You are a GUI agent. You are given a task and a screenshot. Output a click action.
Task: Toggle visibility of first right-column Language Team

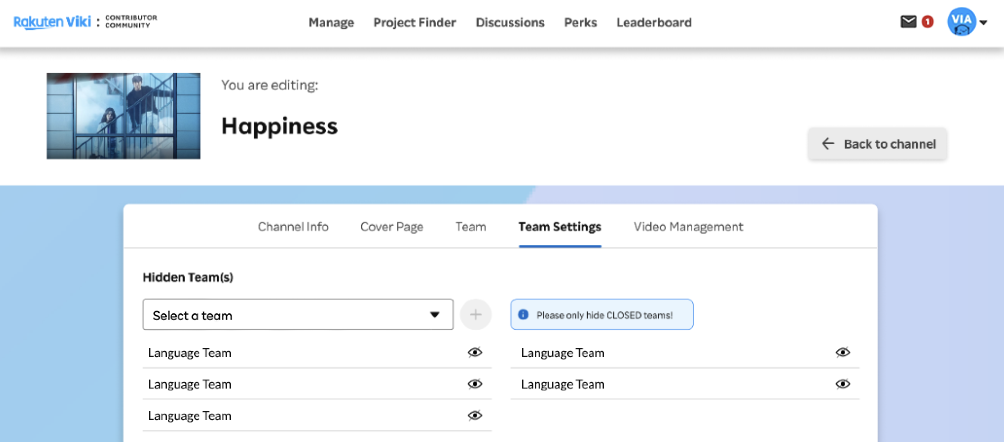[x=843, y=353]
